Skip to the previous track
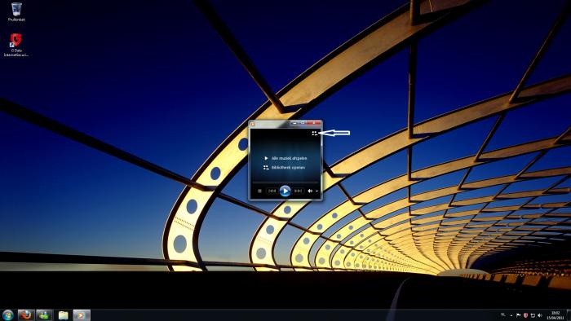Image resolution: width=571 pixels, height=321 pixels. 272,191
